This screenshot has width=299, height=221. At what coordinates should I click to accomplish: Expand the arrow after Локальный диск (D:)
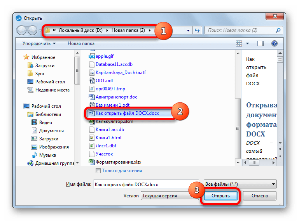(107, 30)
